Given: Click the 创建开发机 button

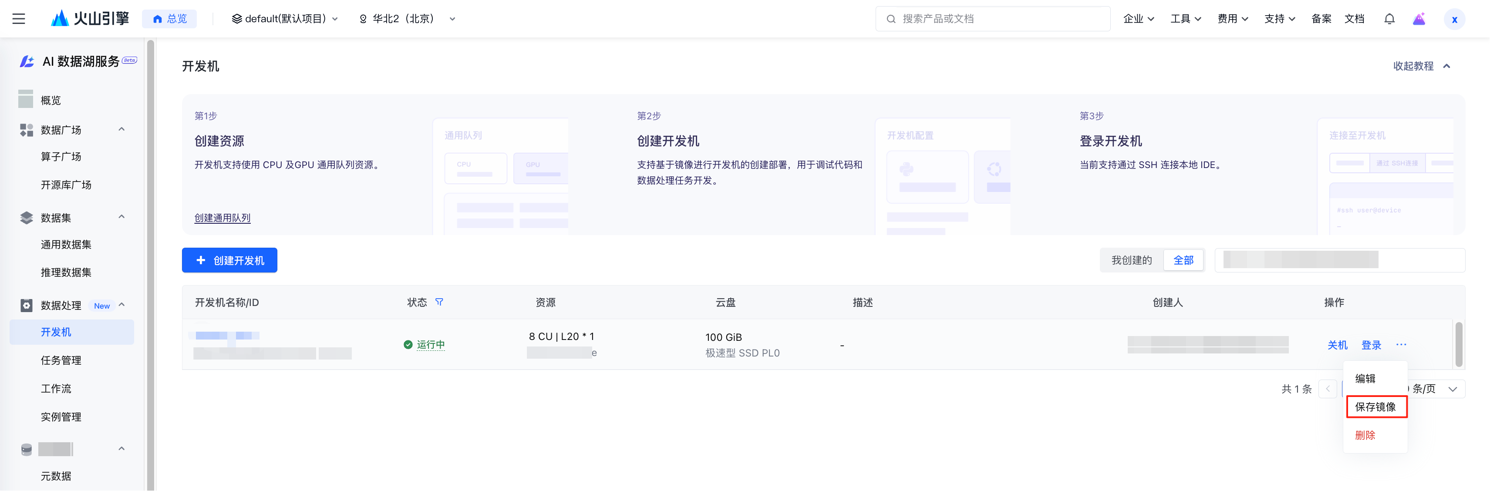Looking at the screenshot, I should coord(229,260).
